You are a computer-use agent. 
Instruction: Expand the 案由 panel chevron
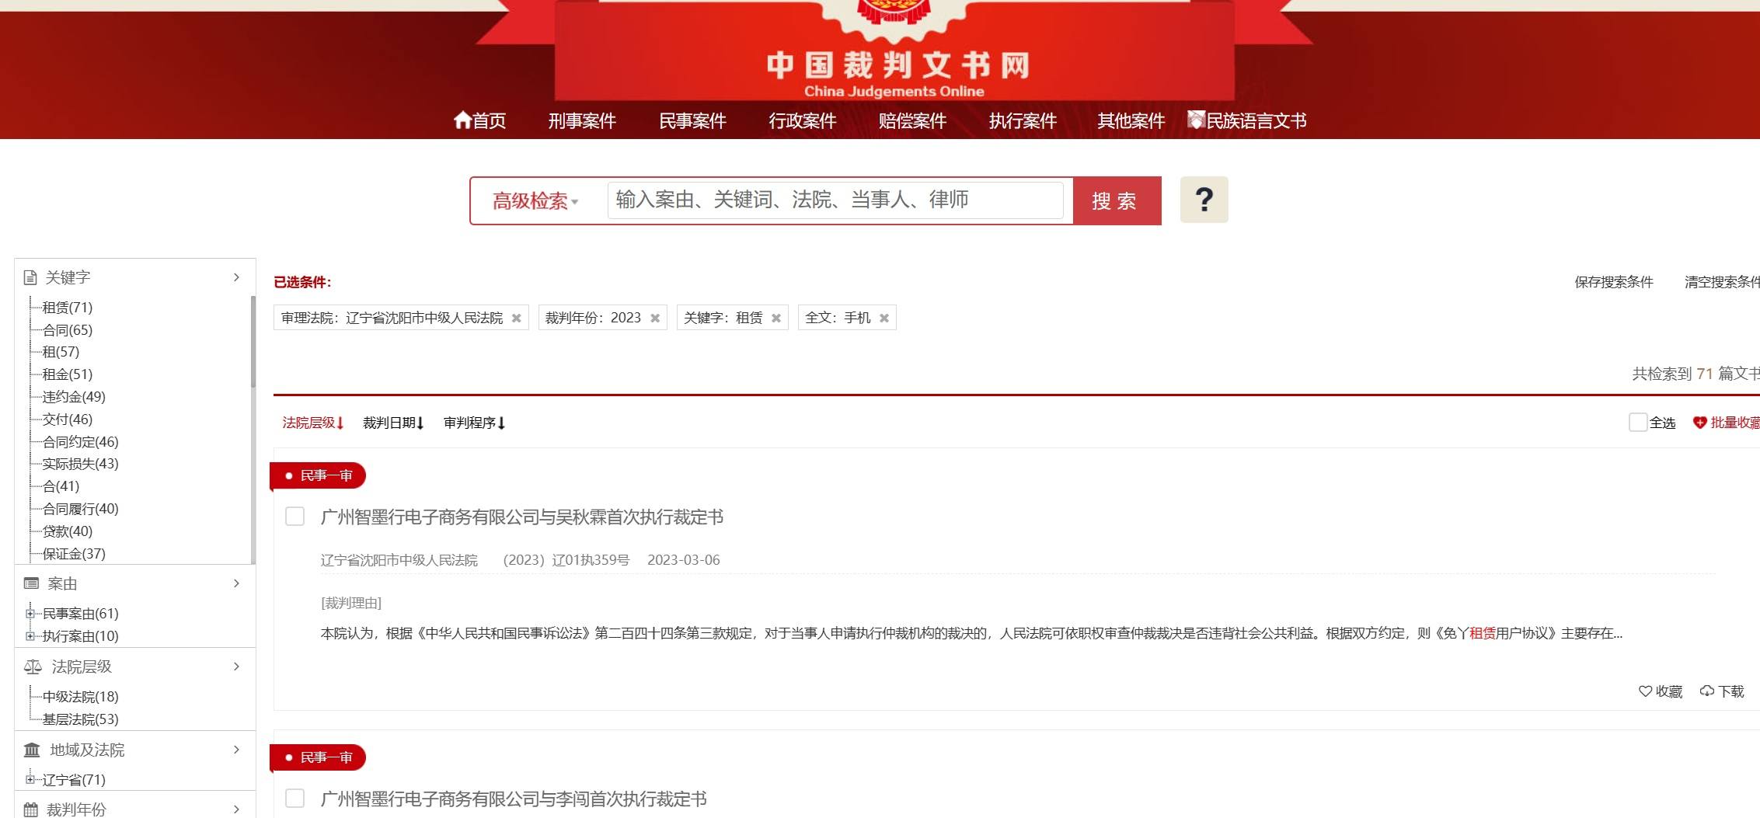pyautogui.click(x=237, y=583)
